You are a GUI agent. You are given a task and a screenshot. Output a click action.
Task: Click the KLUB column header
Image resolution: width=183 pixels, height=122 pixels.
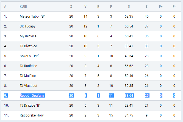point(23,7)
